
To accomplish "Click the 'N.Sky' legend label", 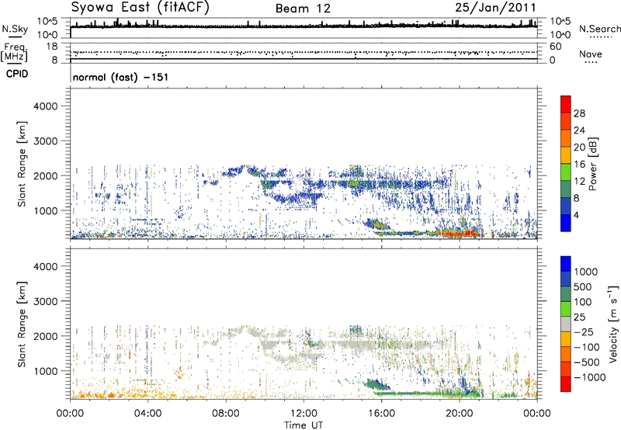I will coord(15,29).
